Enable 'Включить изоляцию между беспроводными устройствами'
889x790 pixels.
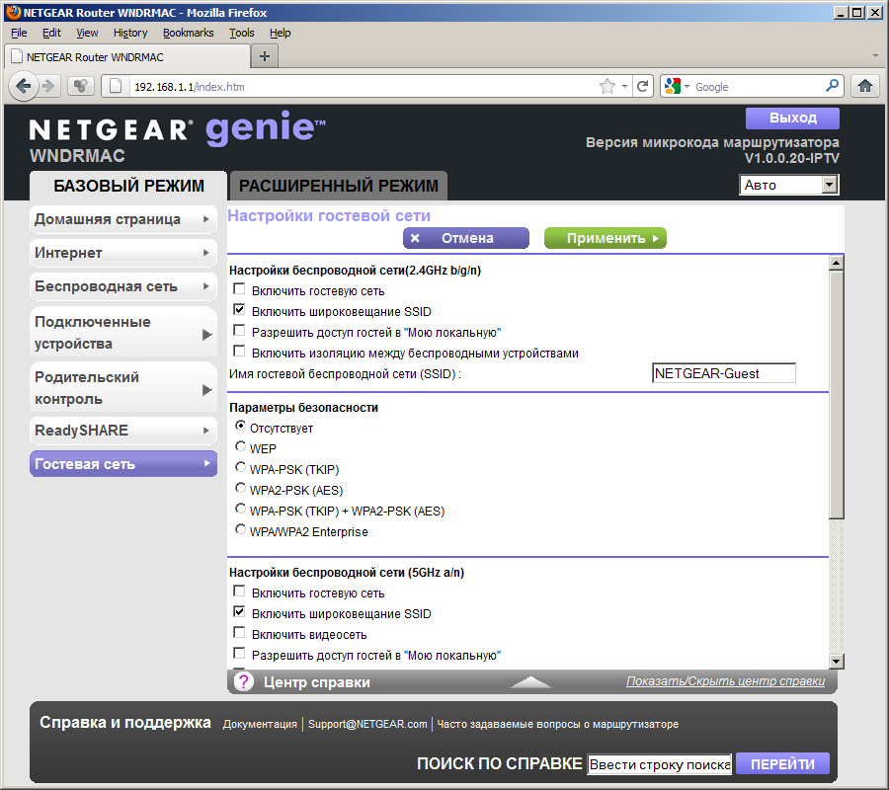tap(239, 352)
